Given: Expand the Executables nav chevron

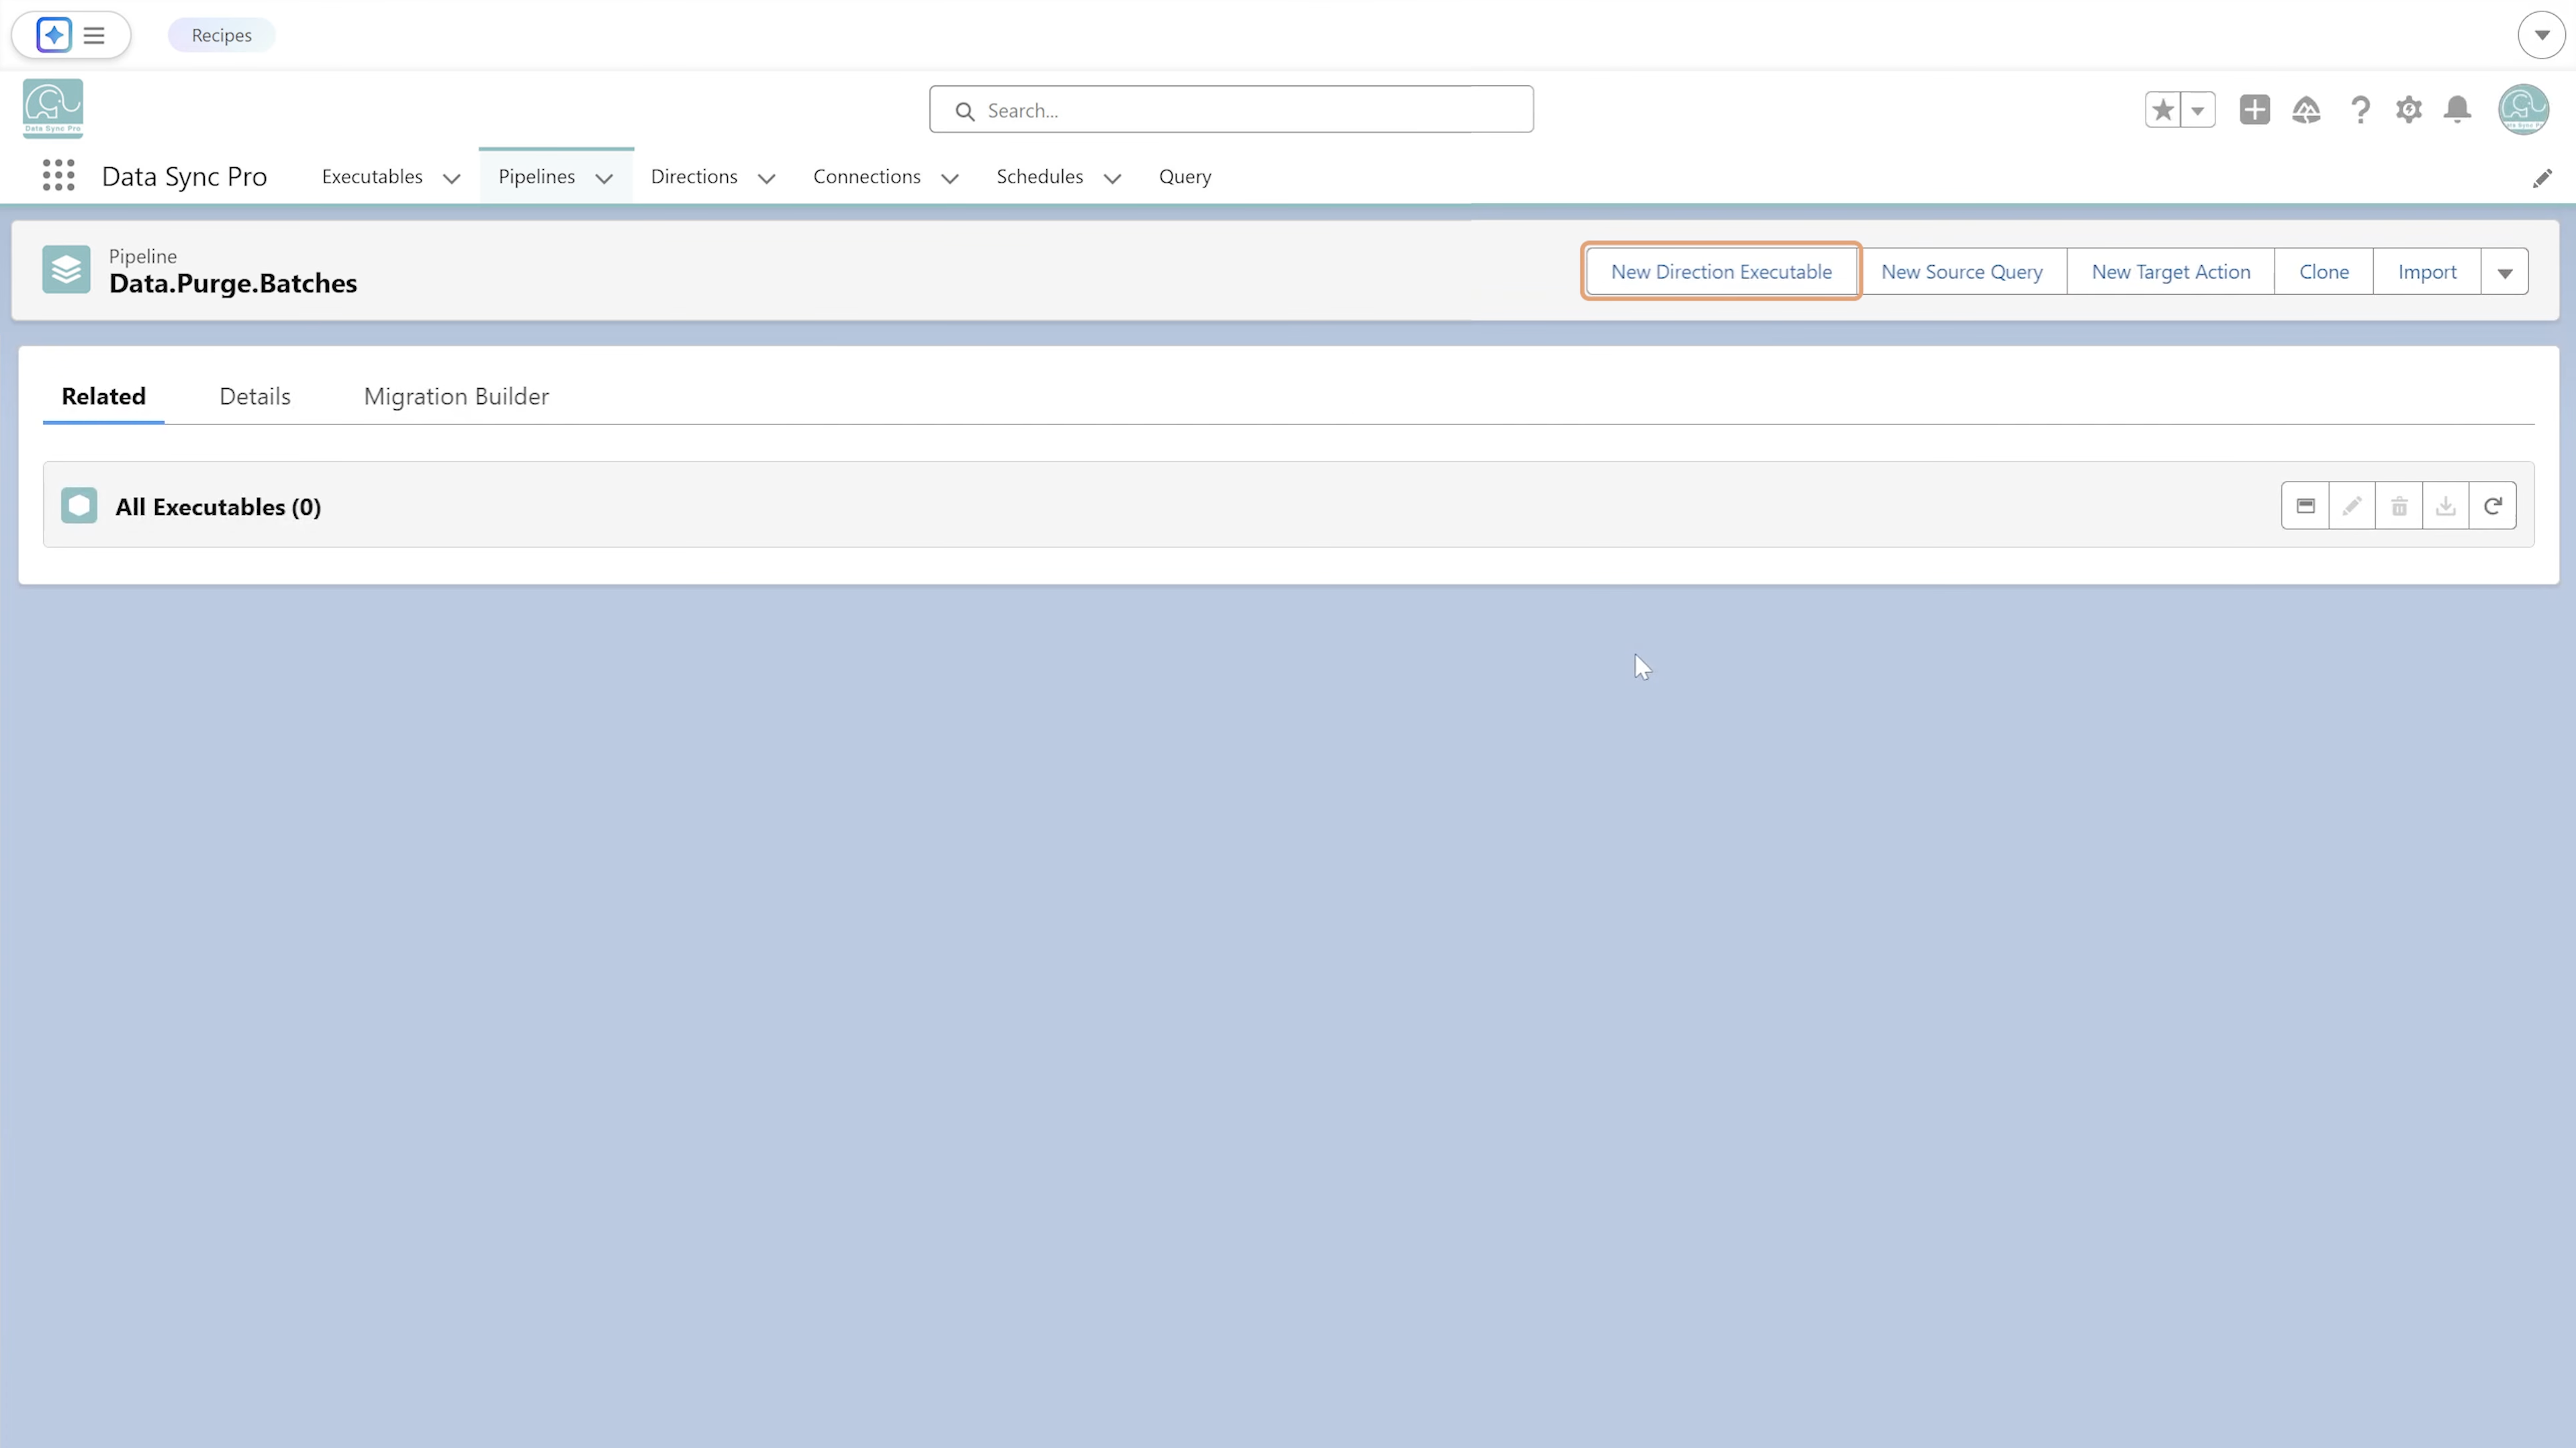Looking at the screenshot, I should (x=452, y=178).
